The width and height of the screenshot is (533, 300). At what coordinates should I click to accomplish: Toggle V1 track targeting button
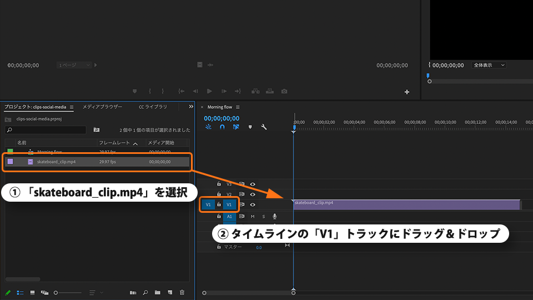pos(229,205)
